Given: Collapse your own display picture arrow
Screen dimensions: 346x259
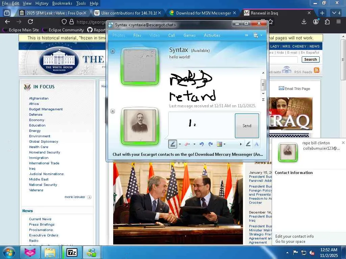Looking at the screenshot, I should pos(113,111).
